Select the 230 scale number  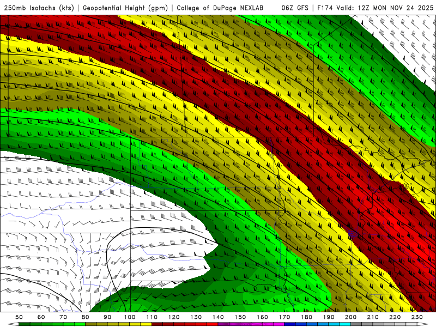click(417, 317)
